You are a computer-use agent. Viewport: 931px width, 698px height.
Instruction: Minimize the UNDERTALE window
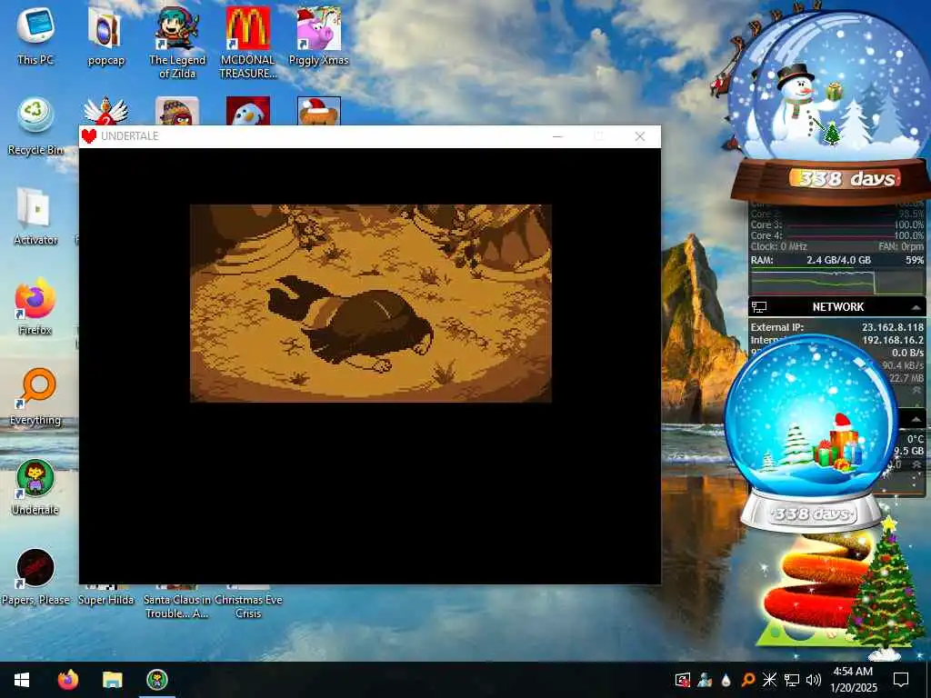[557, 136]
